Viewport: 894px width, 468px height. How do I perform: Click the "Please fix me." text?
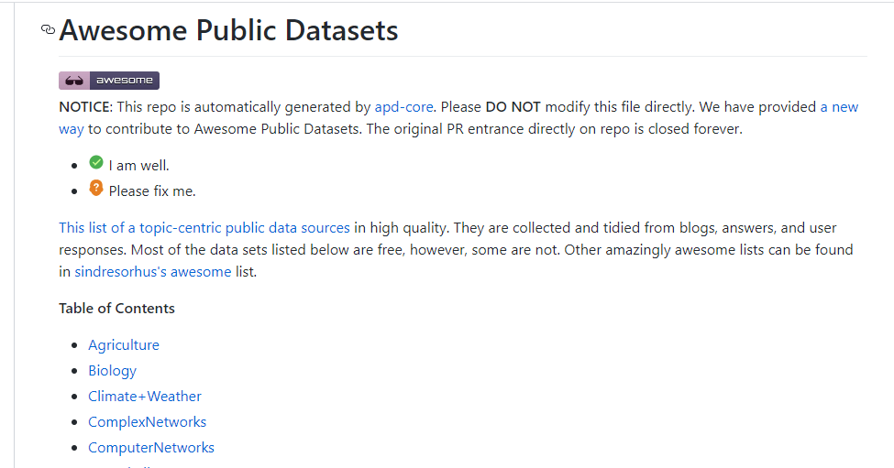pos(152,191)
